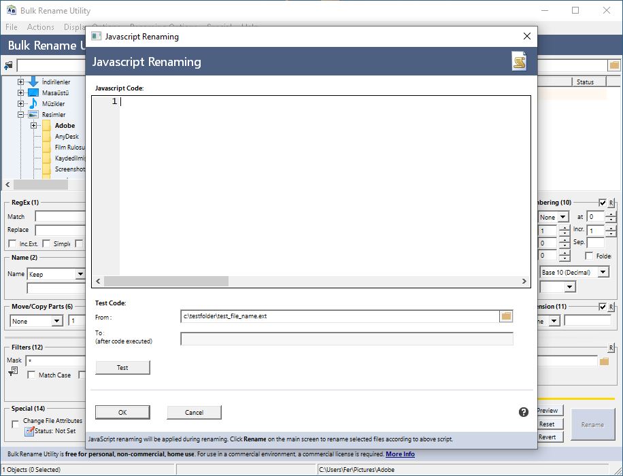Click the code editor scroll right arrow

coord(524,282)
